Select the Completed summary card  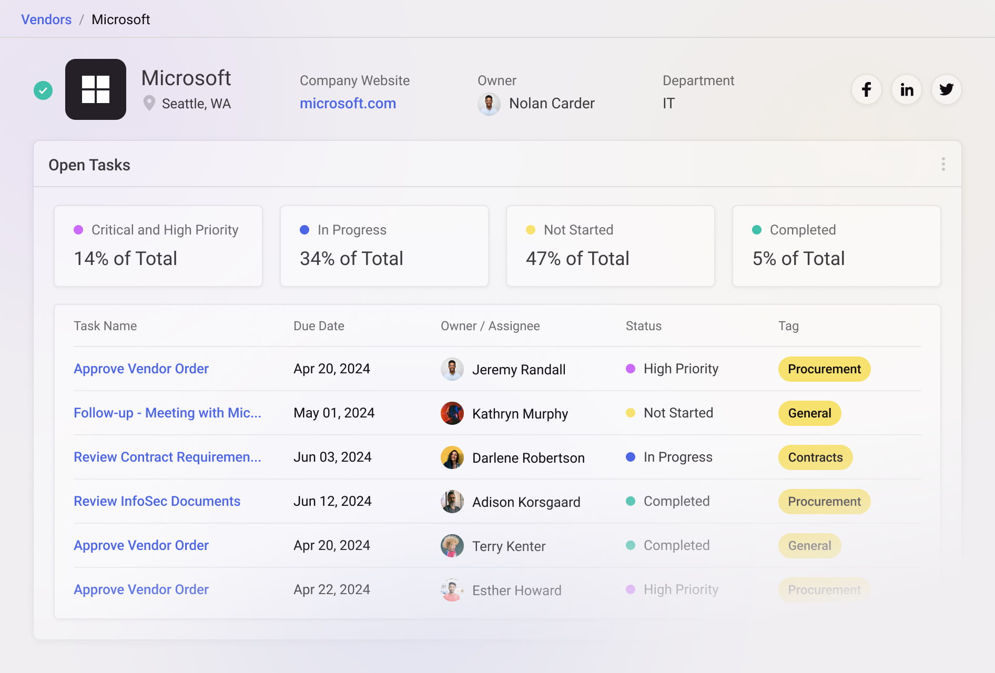click(837, 246)
